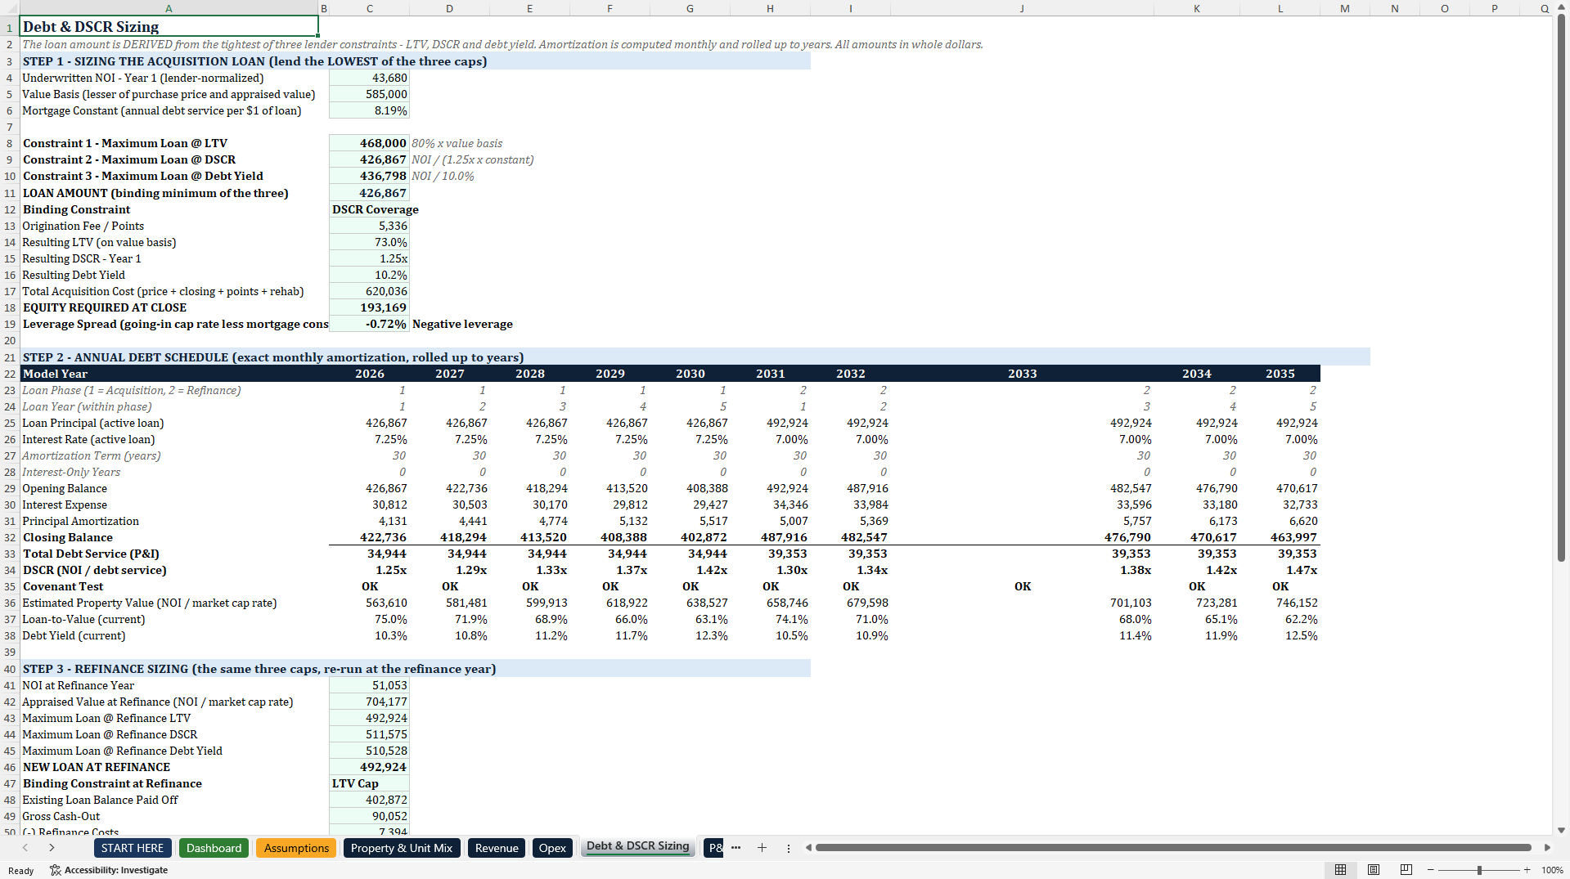Select row 22 header
The height and width of the screenshot is (879, 1570).
click(10, 374)
